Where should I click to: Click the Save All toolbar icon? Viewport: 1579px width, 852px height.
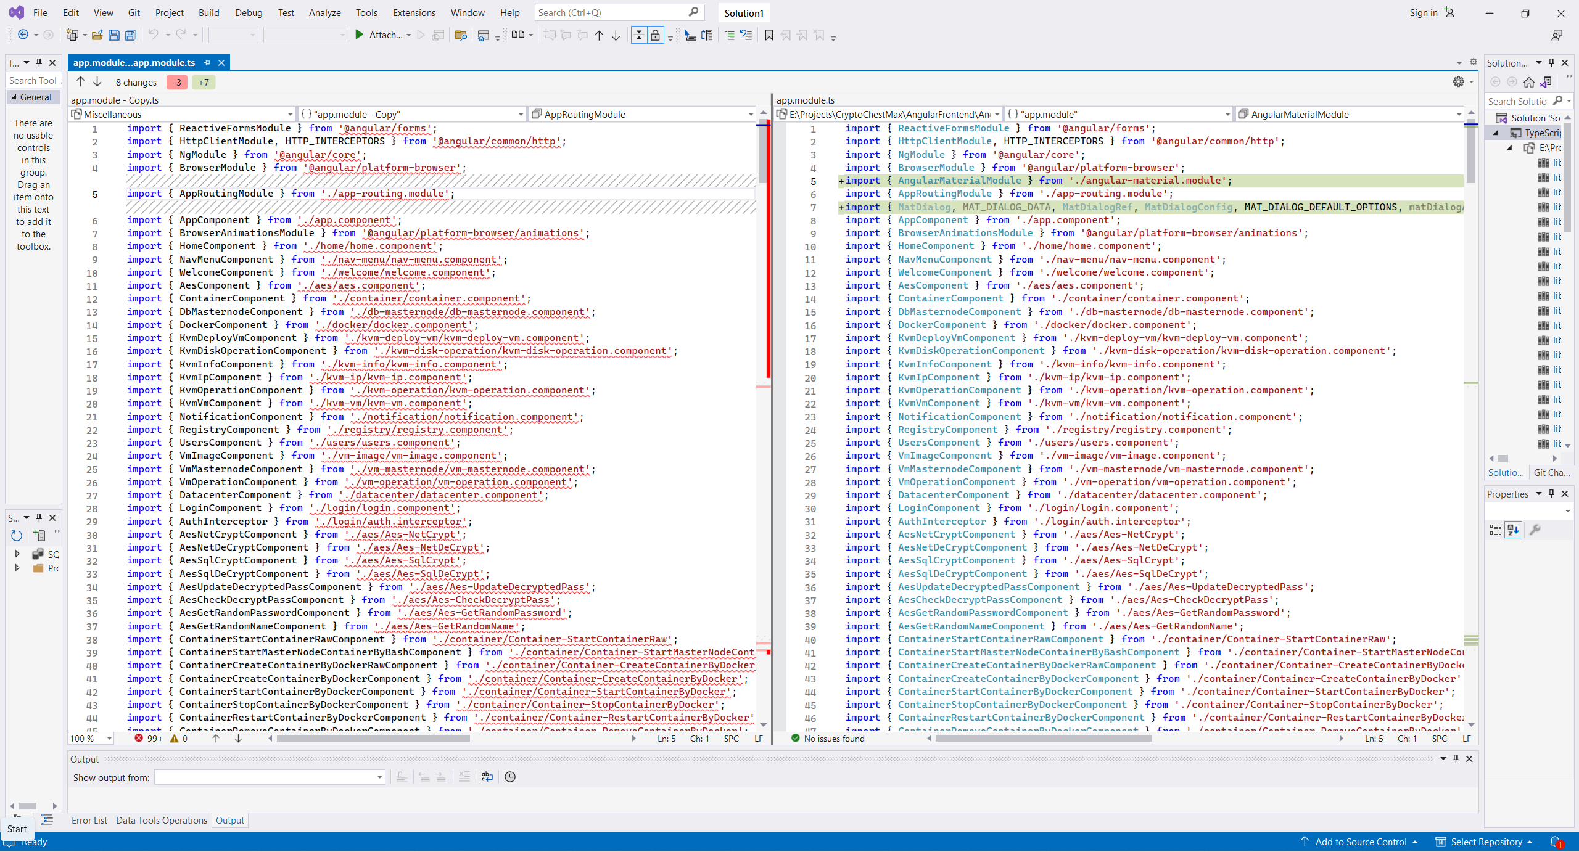point(131,35)
